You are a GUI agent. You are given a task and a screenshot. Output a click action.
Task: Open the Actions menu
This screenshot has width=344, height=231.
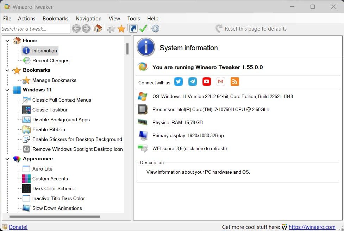(x=26, y=19)
